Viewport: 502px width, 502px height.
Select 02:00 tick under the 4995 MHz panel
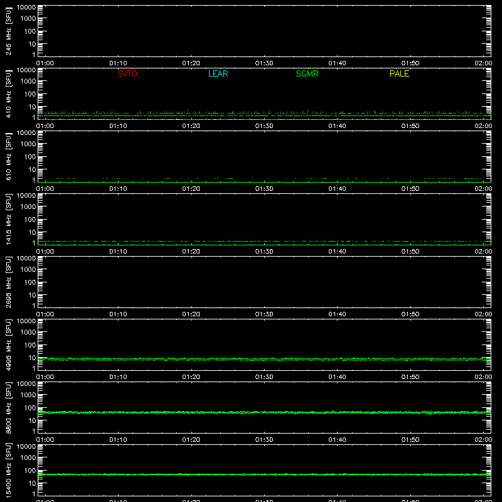point(483,377)
